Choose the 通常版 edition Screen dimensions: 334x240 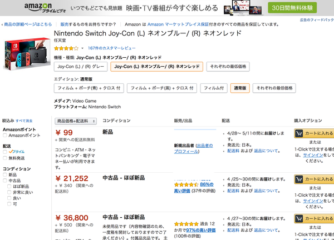click(240, 88)
